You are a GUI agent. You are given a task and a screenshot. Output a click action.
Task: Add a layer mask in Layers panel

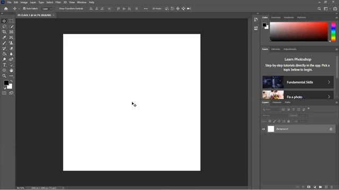click(x=309, y=187)
